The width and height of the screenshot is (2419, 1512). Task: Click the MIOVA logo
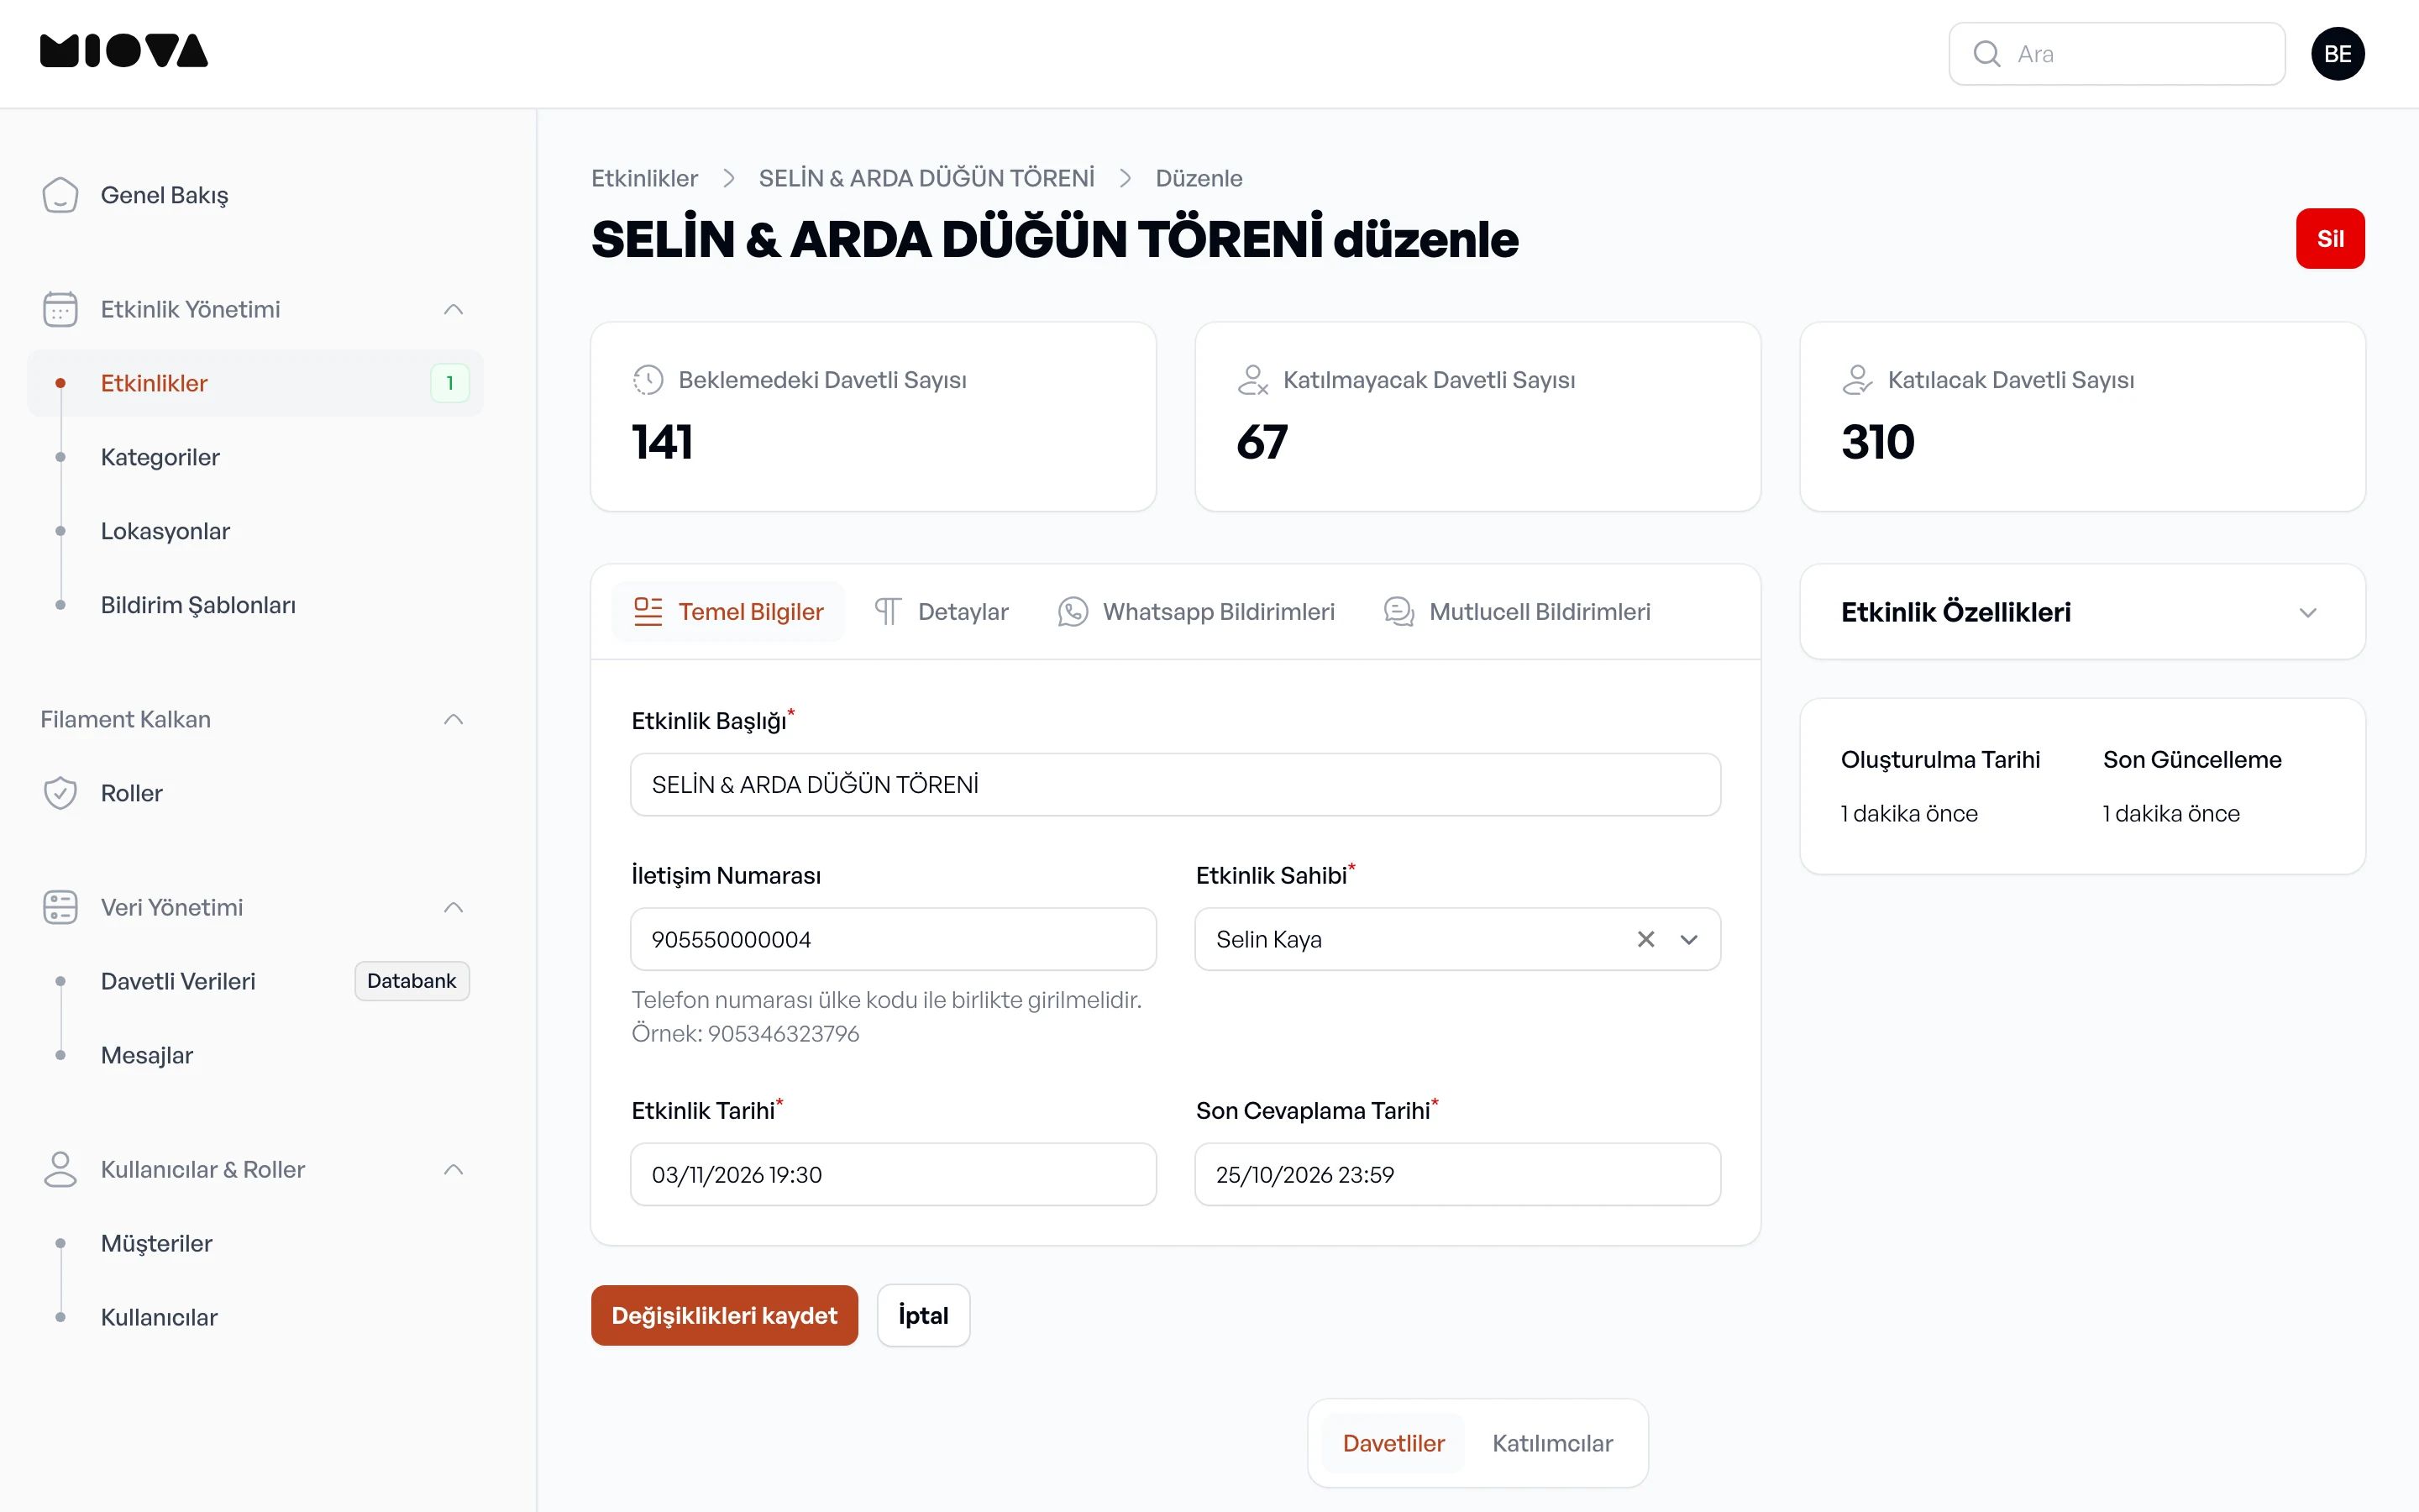(124, 51)
